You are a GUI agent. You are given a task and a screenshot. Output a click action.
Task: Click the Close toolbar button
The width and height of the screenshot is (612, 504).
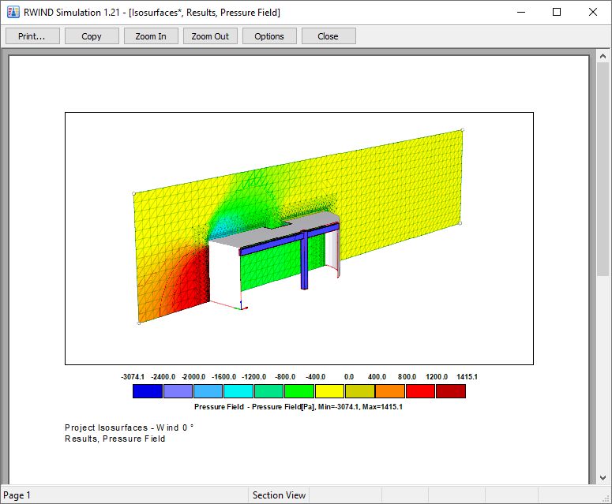(329, 36)
